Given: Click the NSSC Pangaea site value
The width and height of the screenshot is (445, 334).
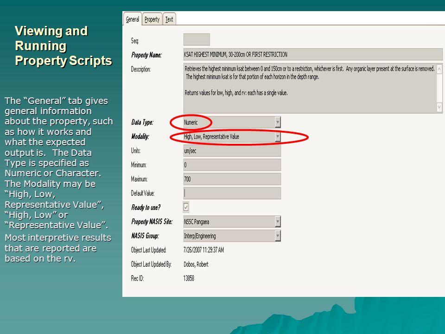Looking at the screenshot, I should 197,222.
